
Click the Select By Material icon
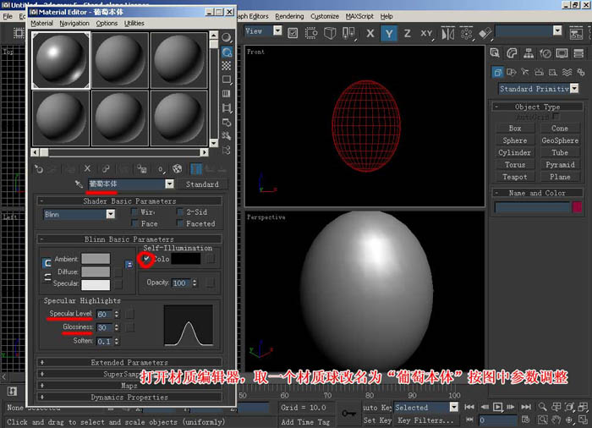coord(227,136)
